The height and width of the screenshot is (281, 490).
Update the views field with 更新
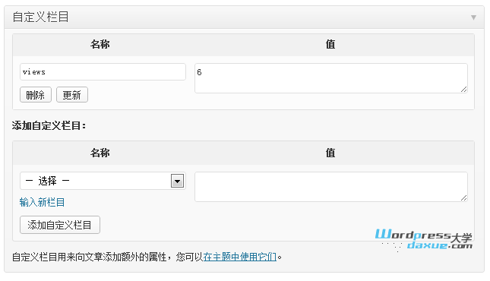72,95
